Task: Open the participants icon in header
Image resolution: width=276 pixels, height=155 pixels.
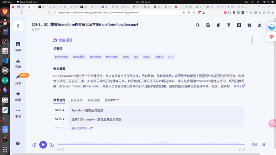Action: pos(260,25)
